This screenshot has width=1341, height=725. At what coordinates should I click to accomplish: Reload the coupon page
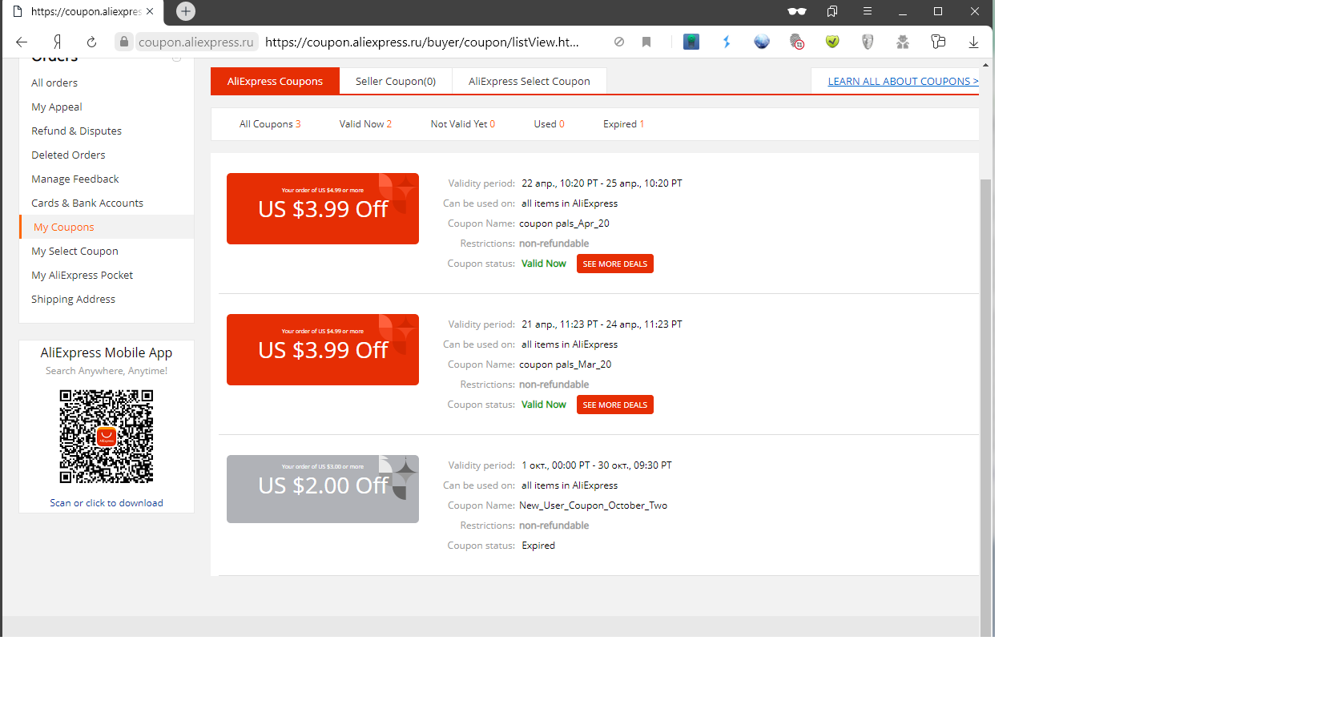[91, 42]
